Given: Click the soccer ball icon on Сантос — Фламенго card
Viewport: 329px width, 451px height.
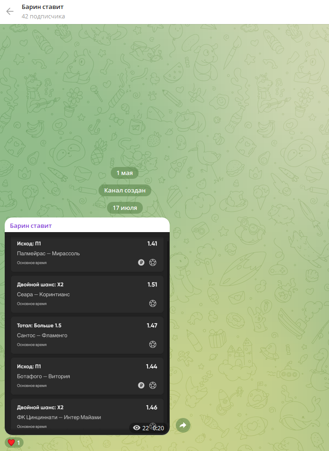Looking at the screenshot, I should coord(153,344).
